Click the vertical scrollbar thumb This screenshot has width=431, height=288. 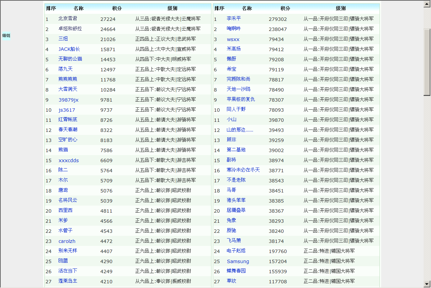(427, 62)
